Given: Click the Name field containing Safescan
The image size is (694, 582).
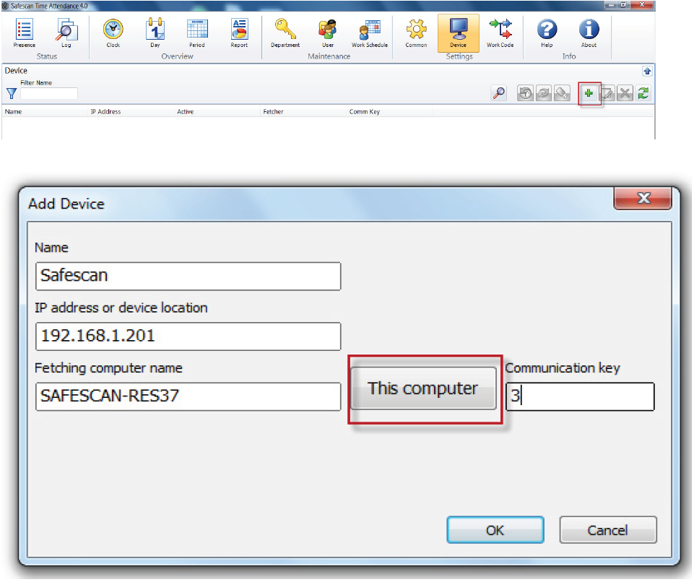Looking at the screenshot, I should tap(188, 276).
